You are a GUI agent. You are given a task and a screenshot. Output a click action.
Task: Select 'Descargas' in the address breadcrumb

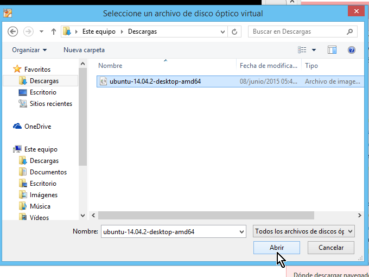[x=142, y=32]
